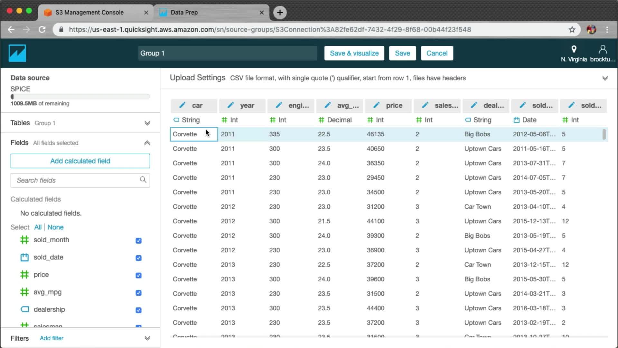The height and width of the screenshot is (348, 618).
Task: Expand the Upload Settings chevron
Action: (x=605, y=78)
